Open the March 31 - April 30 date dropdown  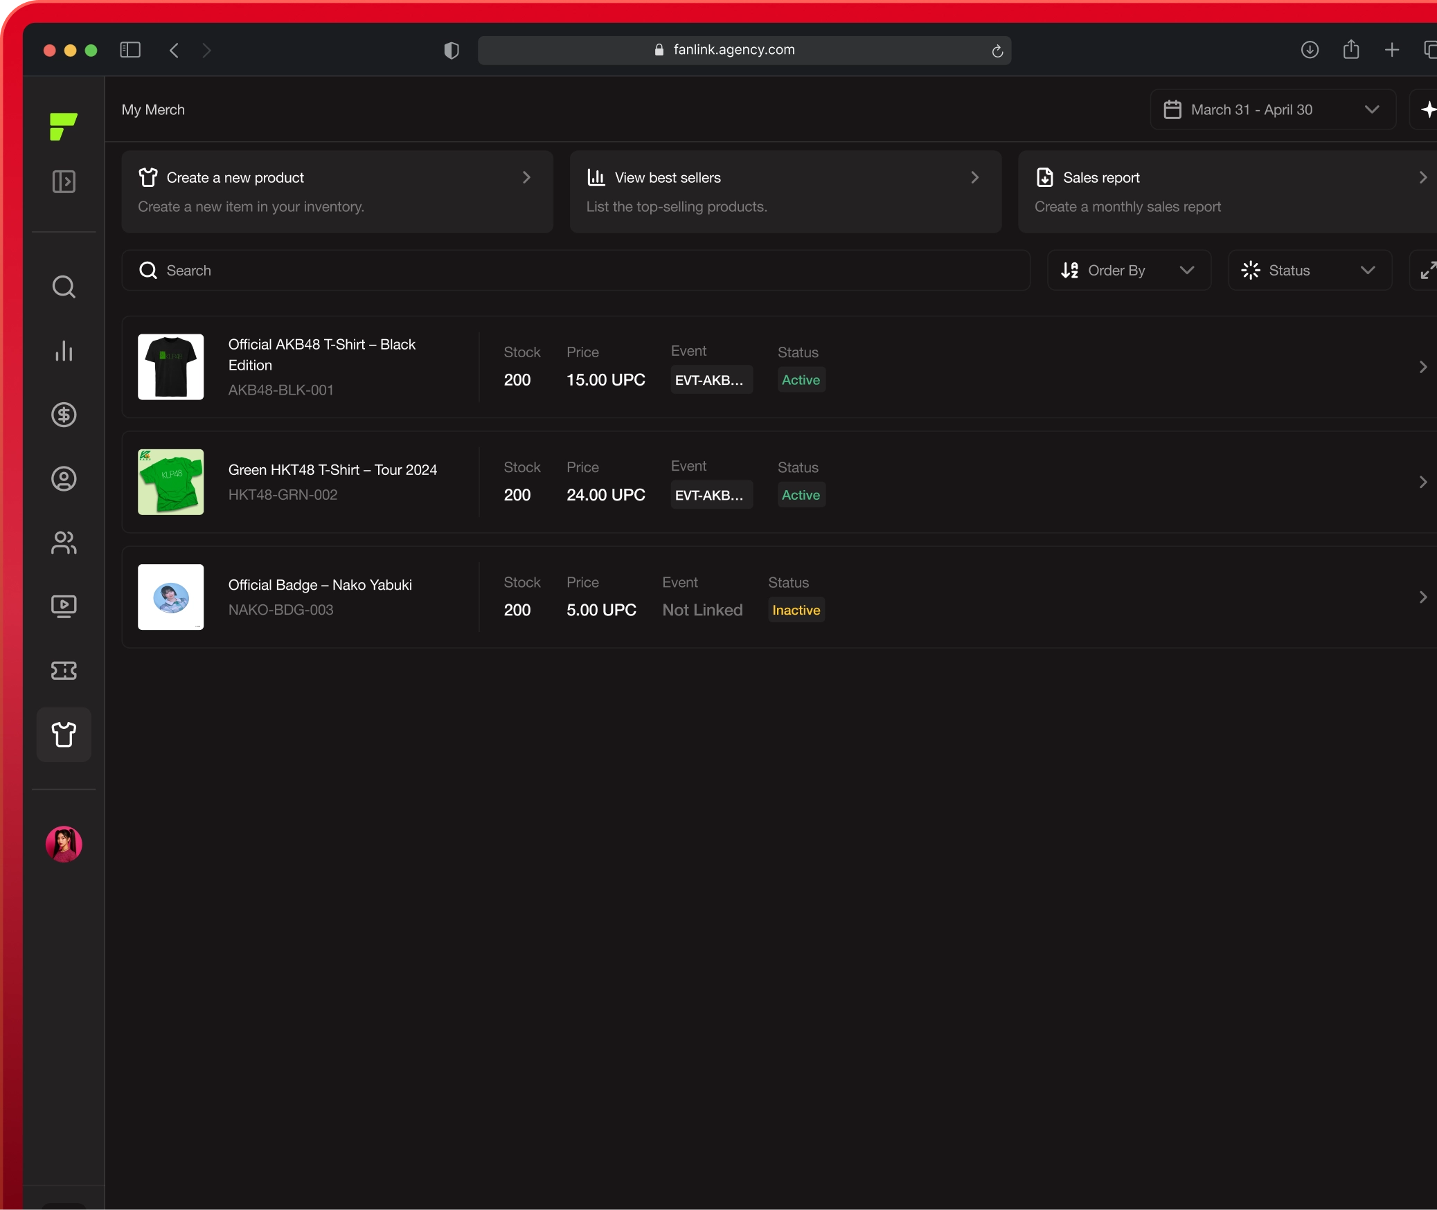point(1273,109)
